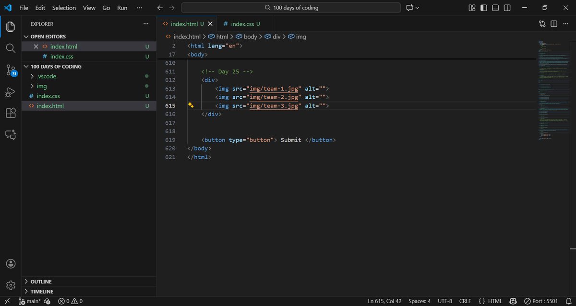Open the File menu
This screenshot has height=306, width=576.
[24, 8]
